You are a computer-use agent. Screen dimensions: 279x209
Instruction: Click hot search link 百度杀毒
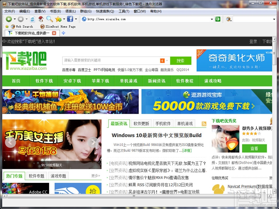tap(69, 70)
